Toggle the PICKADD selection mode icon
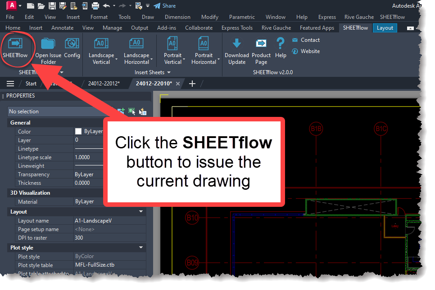The image size is (435, 290). tap(121, 112)
